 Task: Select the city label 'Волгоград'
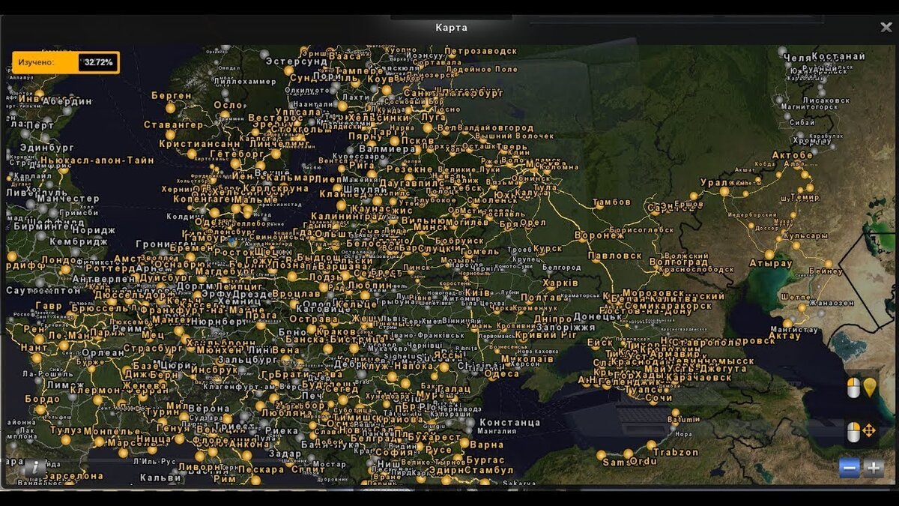(679, 262)
